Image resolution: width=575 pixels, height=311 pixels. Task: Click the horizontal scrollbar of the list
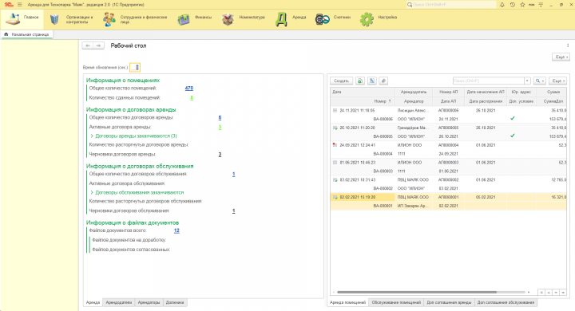point(417,293)
